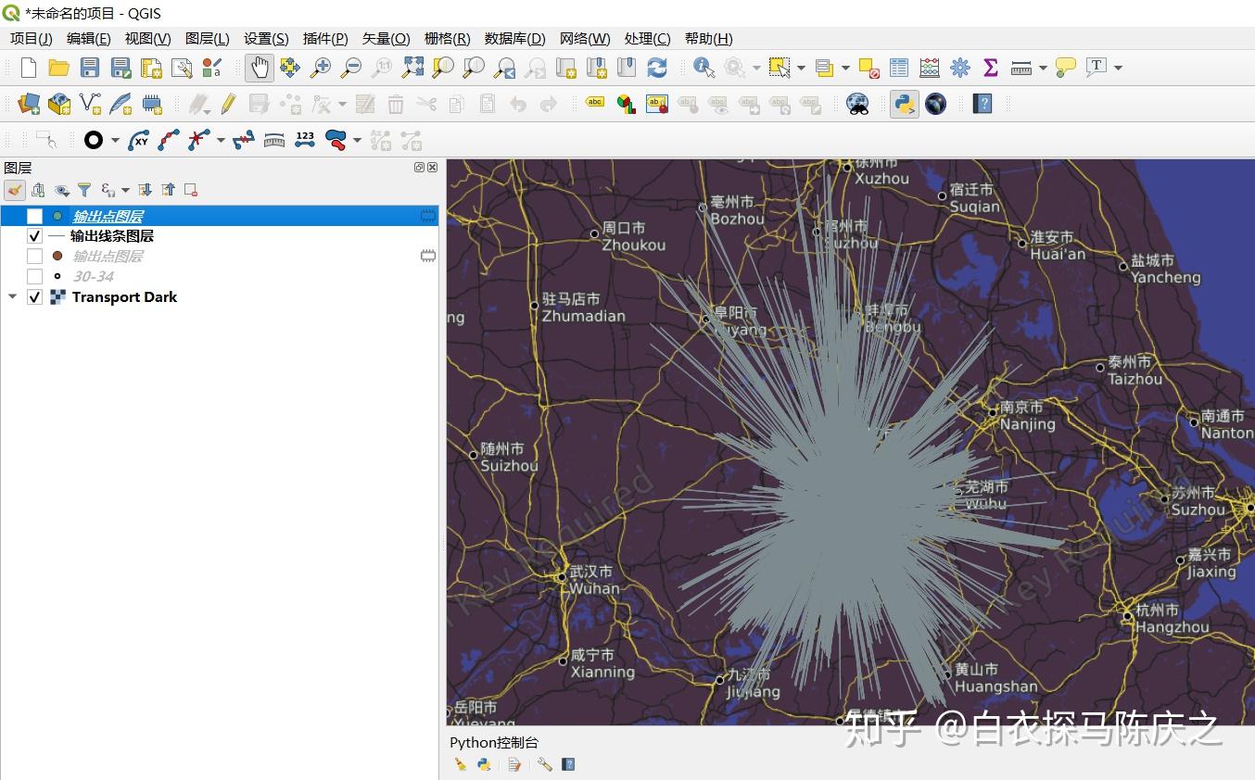Select the highlighted 输出点图层 layer name

click(x=108, y=216)
